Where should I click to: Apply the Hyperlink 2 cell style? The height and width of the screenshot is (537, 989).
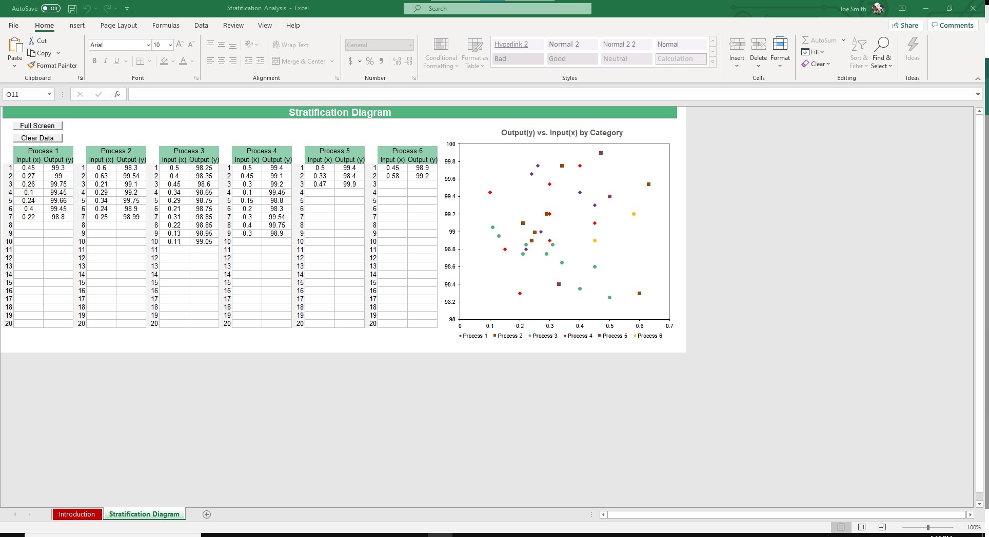point(517,45)
